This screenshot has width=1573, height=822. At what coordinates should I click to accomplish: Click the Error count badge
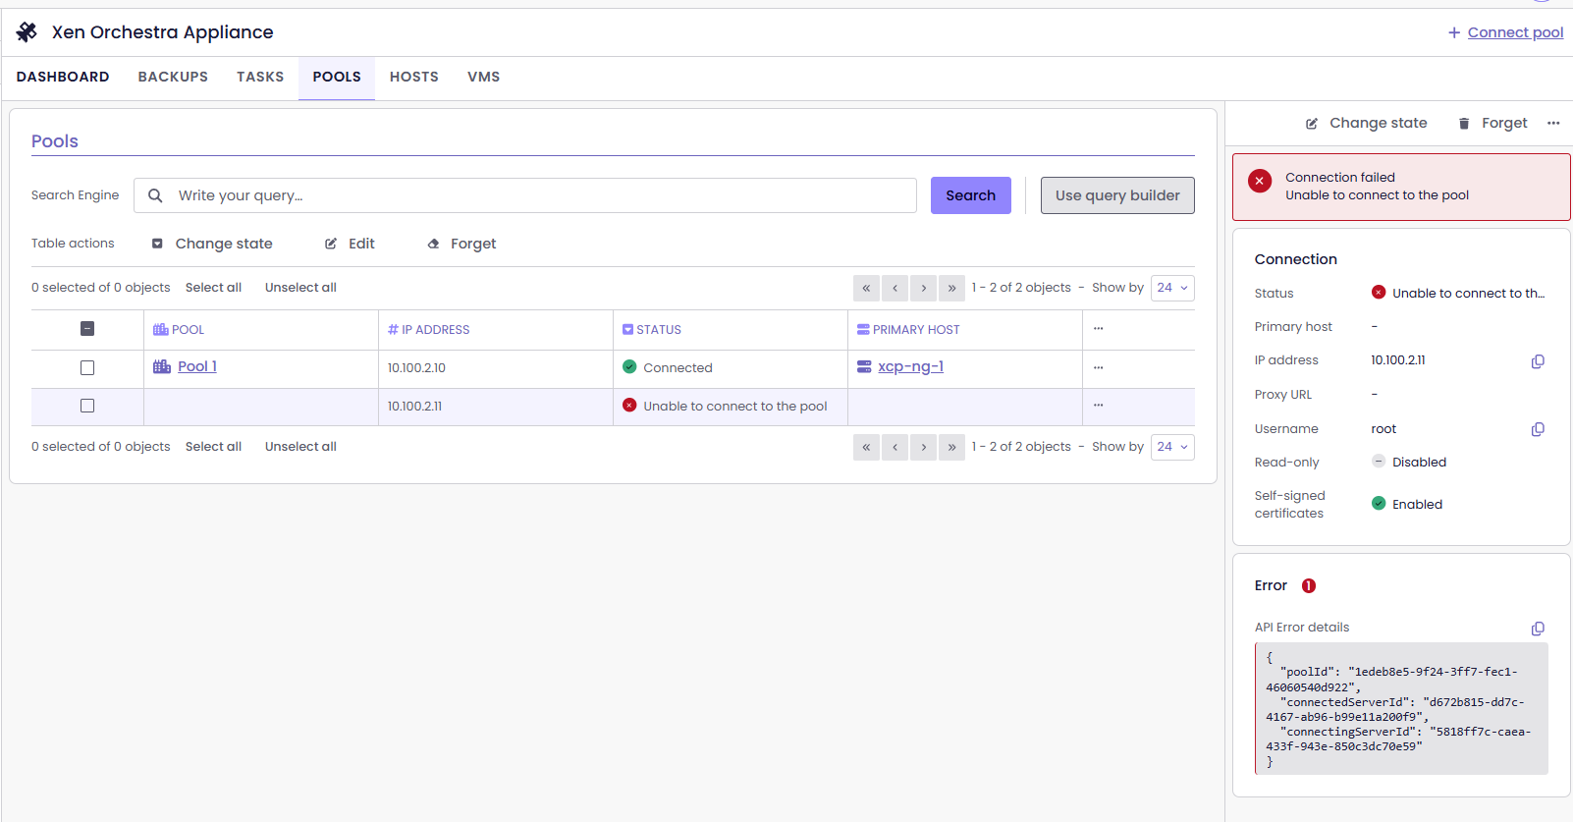[1309, 586]
